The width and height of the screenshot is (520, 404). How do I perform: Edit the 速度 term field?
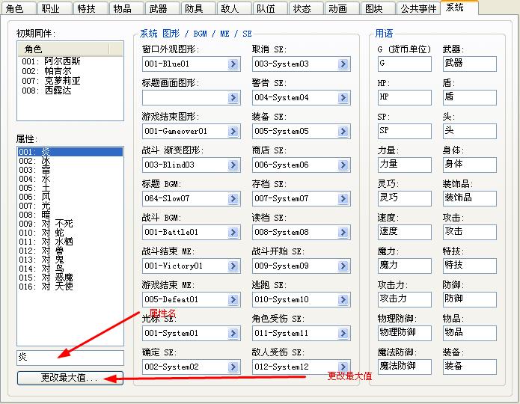[x=405, y=232]
